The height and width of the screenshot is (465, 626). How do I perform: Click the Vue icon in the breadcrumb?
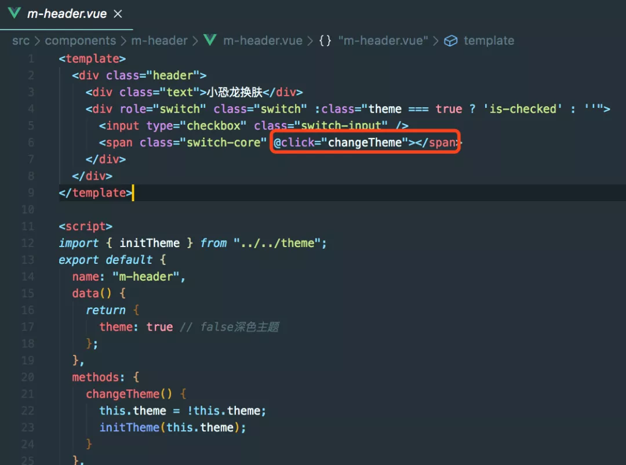(210, 40)
